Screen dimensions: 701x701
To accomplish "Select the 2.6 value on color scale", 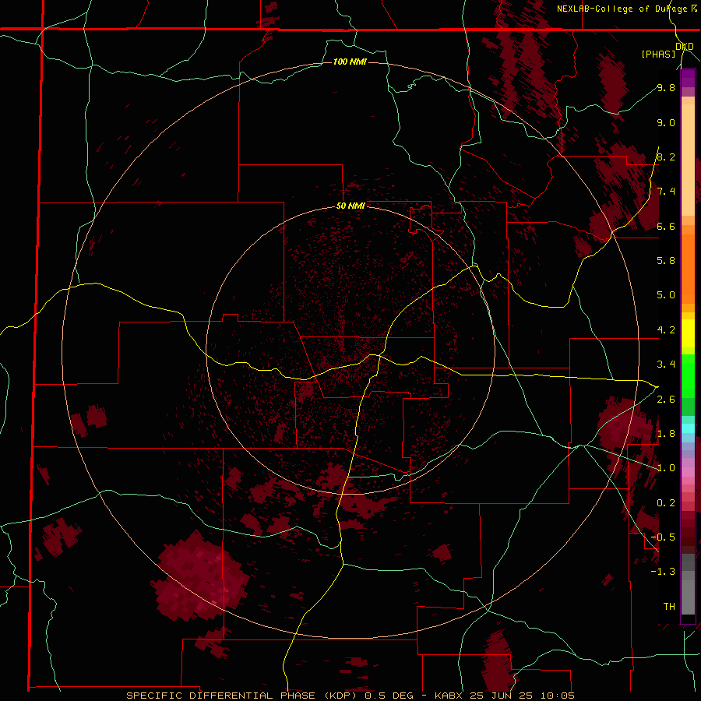I will (x=666, y=400).
